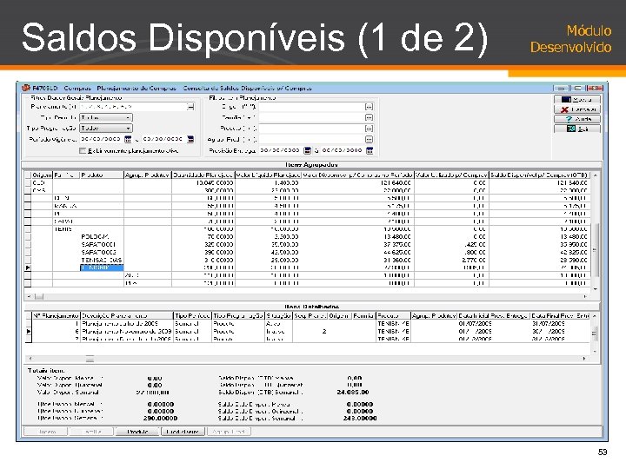Image resolution: width=626 pixels, height=469 pixels.
Task: Click the Produto filter input field
Action: (x=311, y=129)
